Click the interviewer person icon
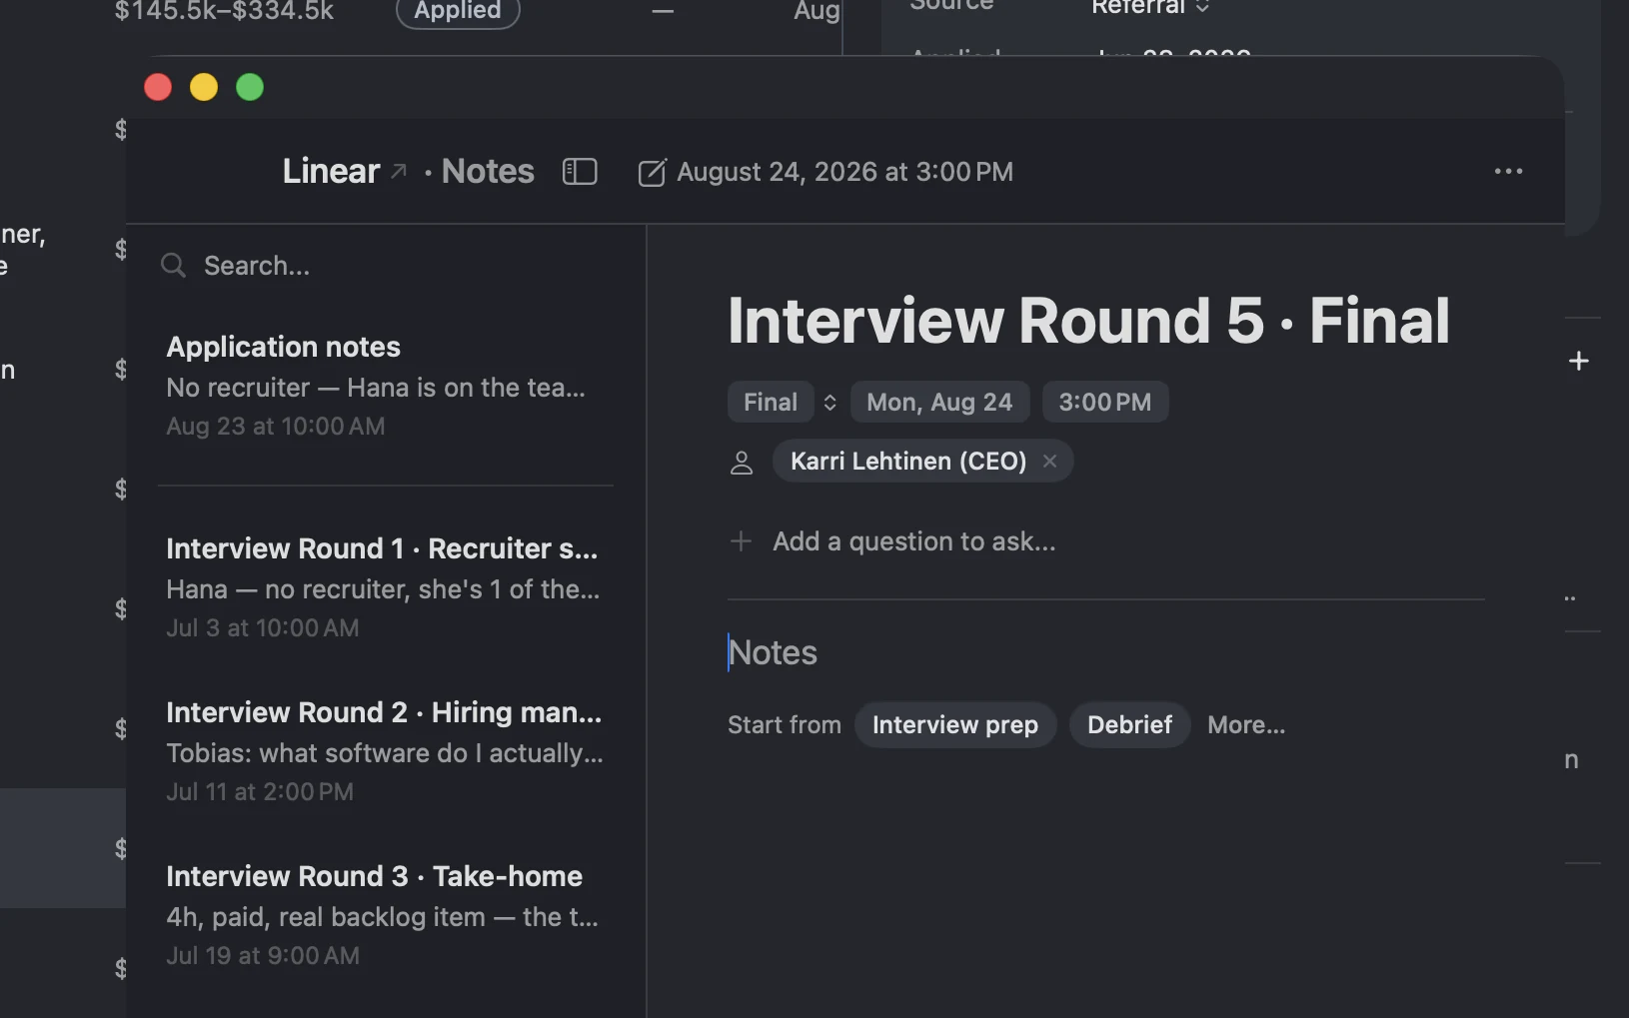This screenshot has height=1018, width=1629. (x=742, y=463)
